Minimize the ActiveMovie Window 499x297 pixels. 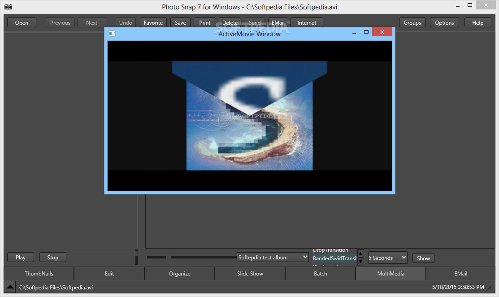click(354, 32)
